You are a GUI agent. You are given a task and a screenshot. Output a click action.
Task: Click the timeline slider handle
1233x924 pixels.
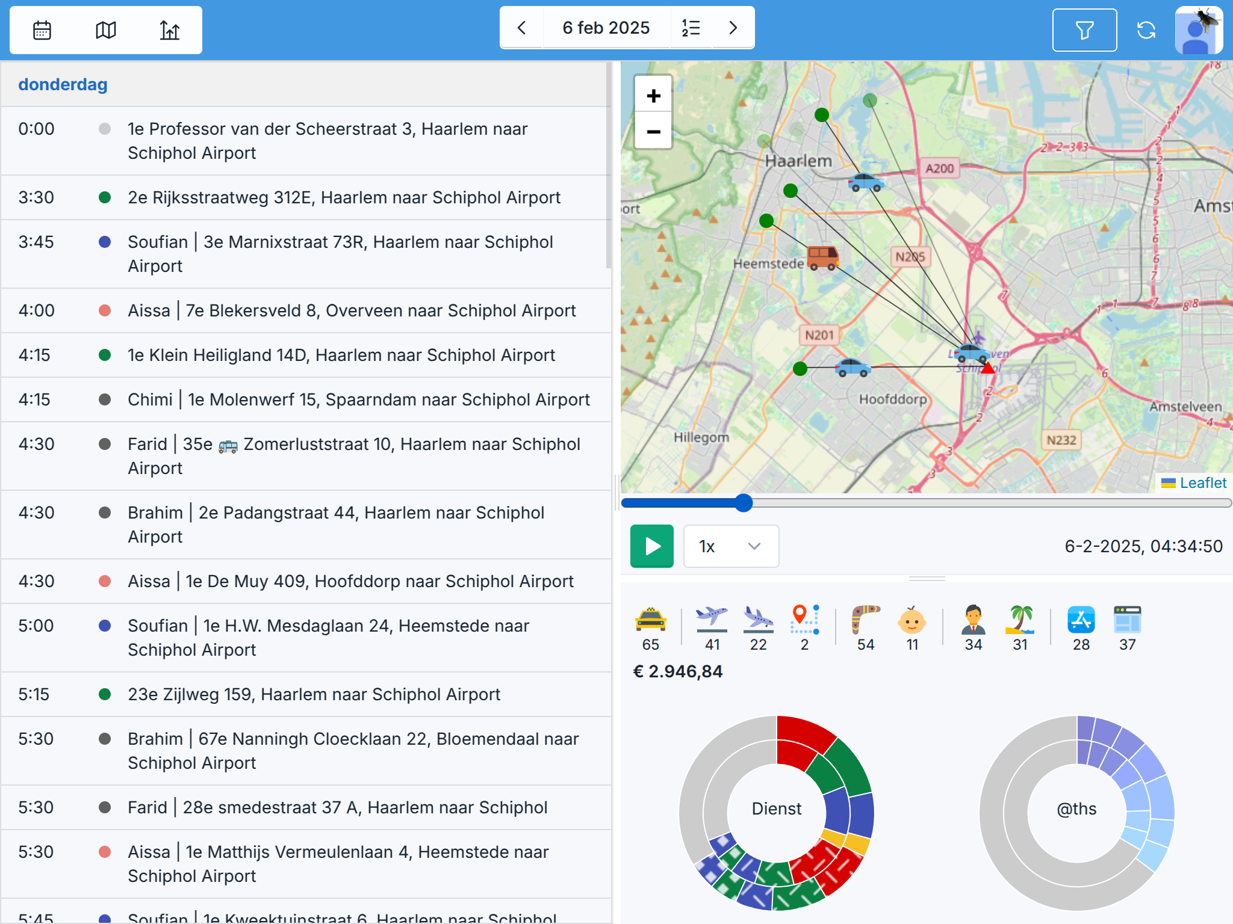(x=744, y=503)
